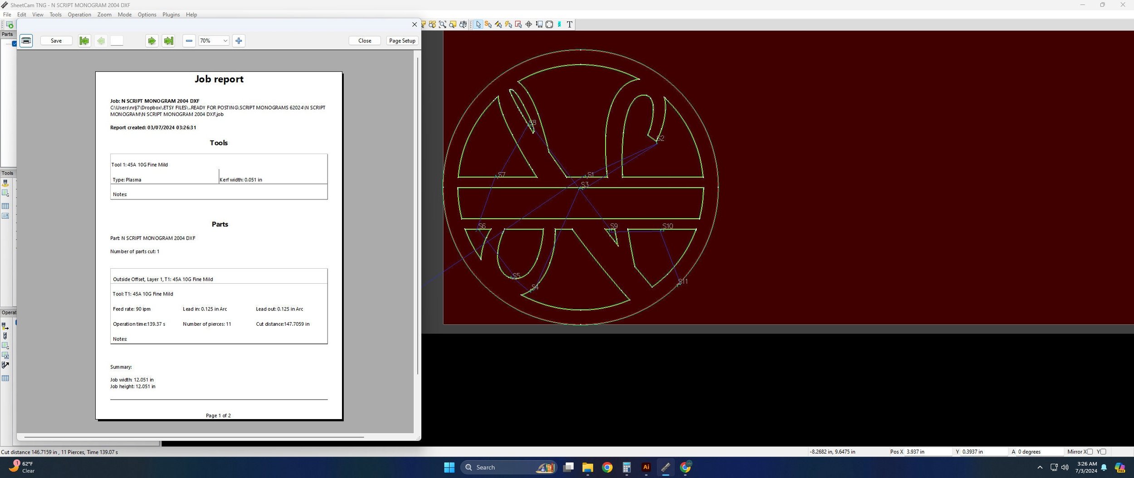Screen dimensions: 1134x478
Task: Click the Save button in report preview
Action: point(56,41)
